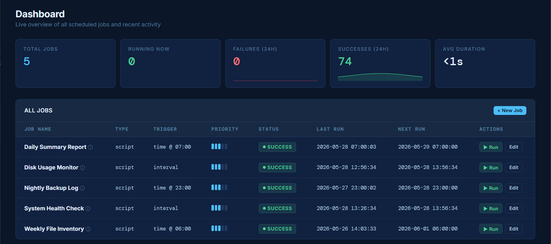551x244 pixels.
Task: Click priority bars for Weekly File Inventory
Action: 219,228
